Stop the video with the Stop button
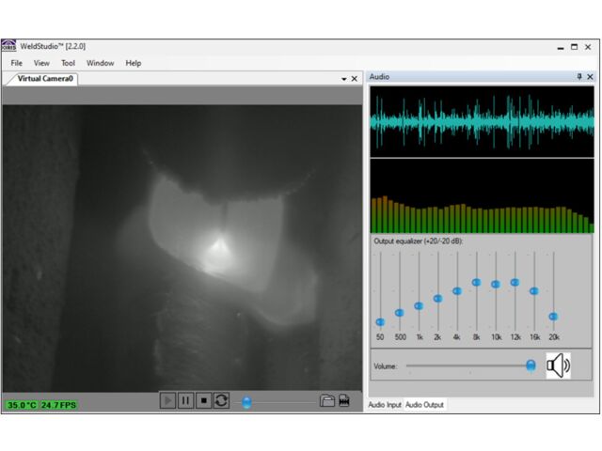Screen dimensions: 602x451 (203, 400)
